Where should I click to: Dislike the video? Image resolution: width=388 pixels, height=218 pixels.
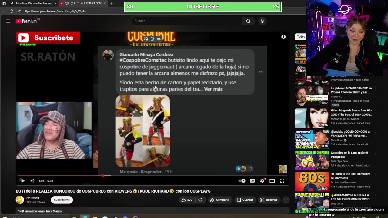point(200,200)
